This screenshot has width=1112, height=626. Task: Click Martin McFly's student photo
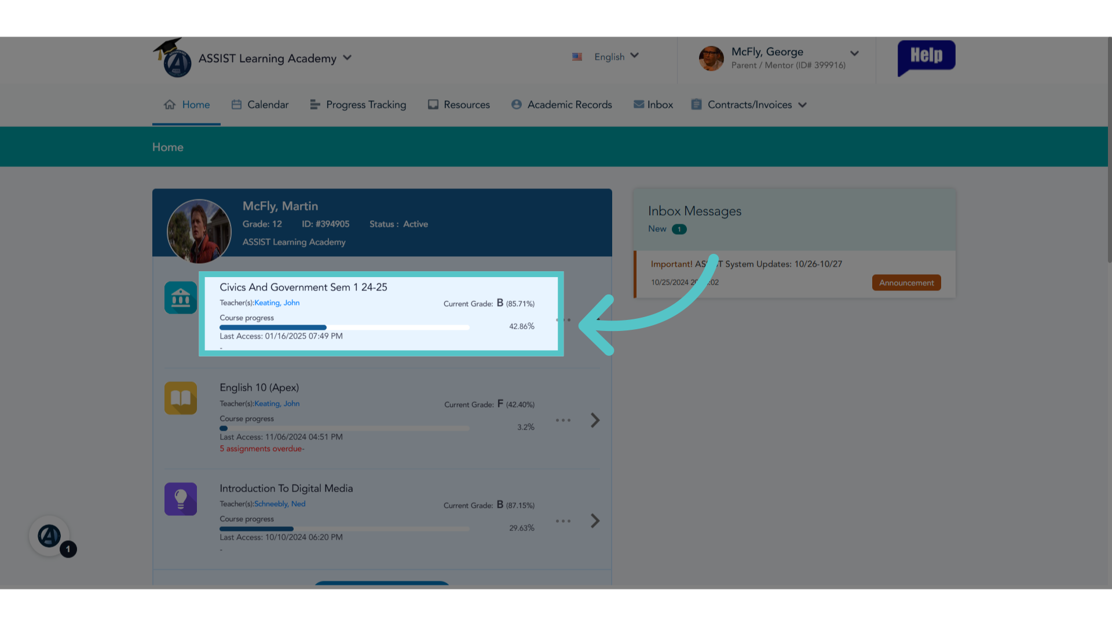199,231
